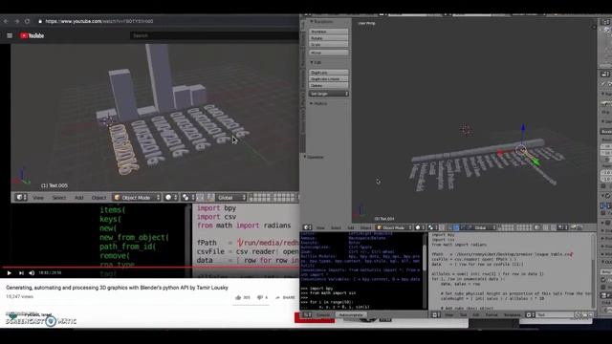Open Python console editor type selector

click(x=308, y=314)
